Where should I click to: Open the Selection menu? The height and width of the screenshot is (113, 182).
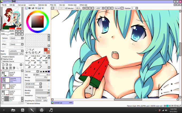click(43, 5)
